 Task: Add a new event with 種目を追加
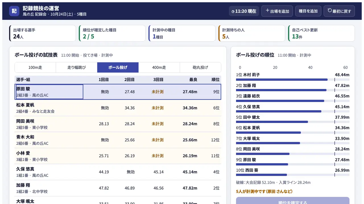[x=308, y=11]
